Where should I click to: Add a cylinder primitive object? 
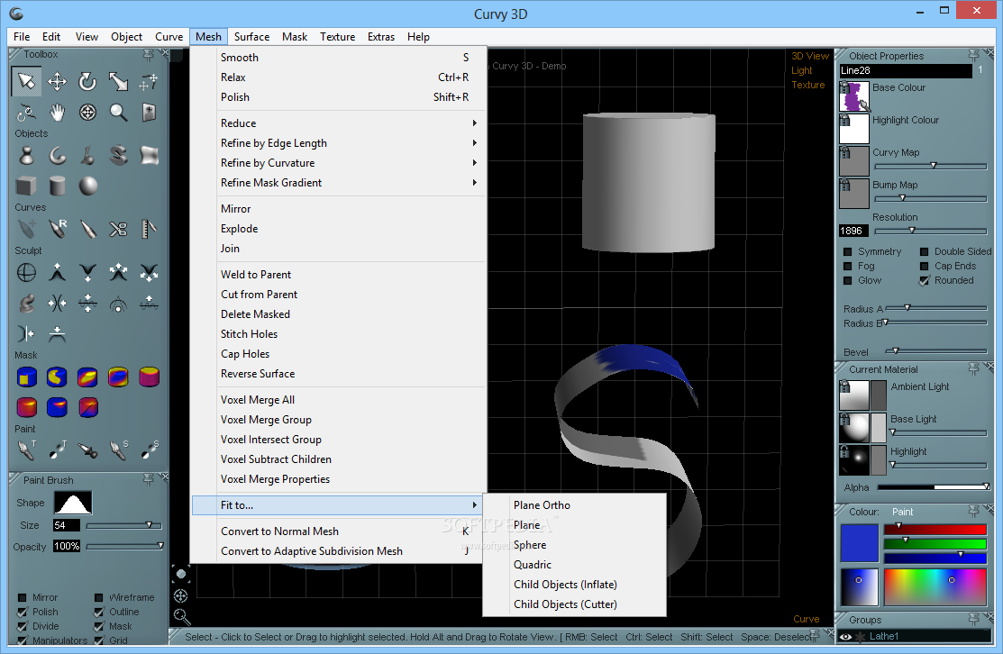(57, 186)
